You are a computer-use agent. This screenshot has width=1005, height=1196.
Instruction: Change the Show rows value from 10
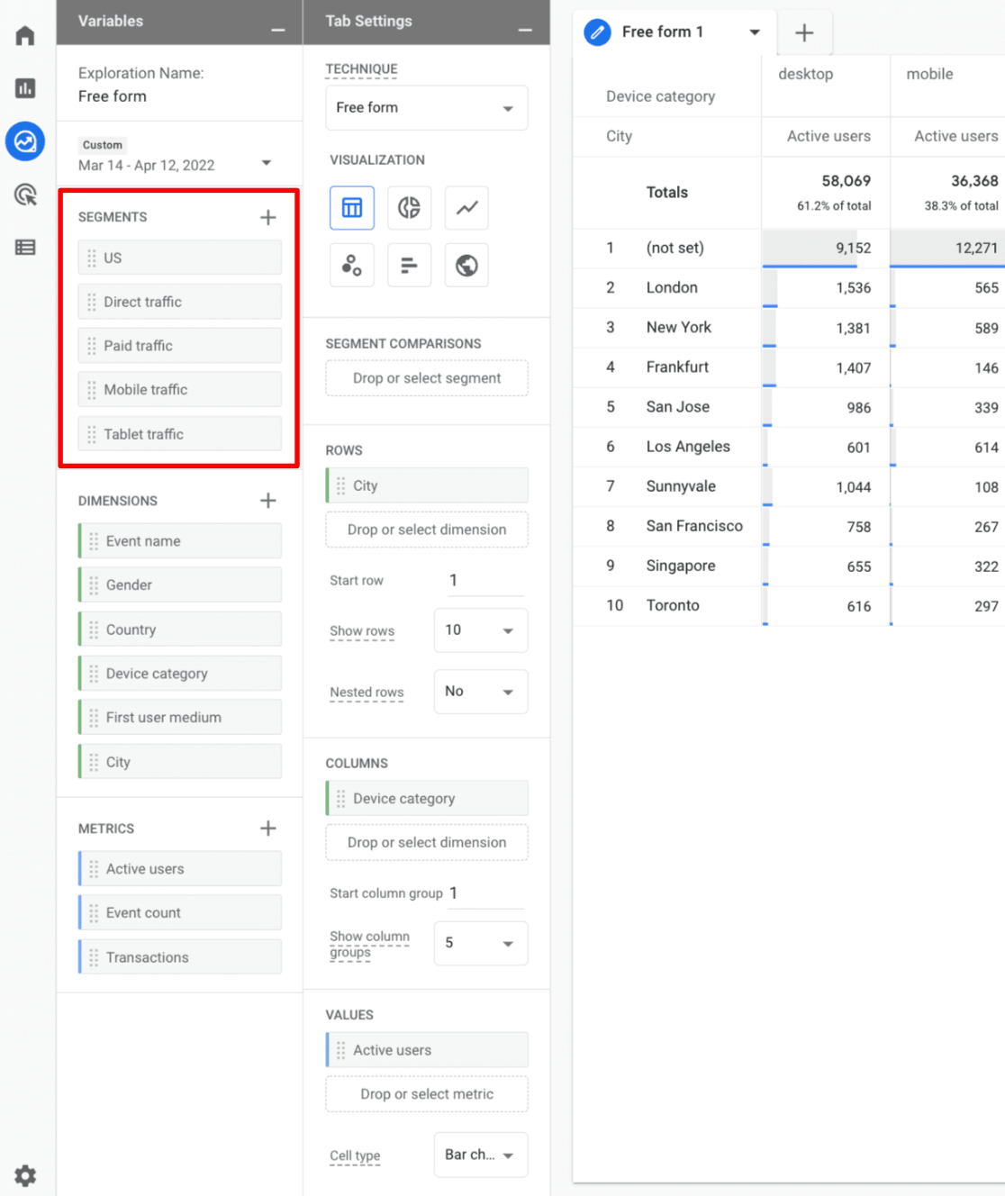click(x=480, y=630)
